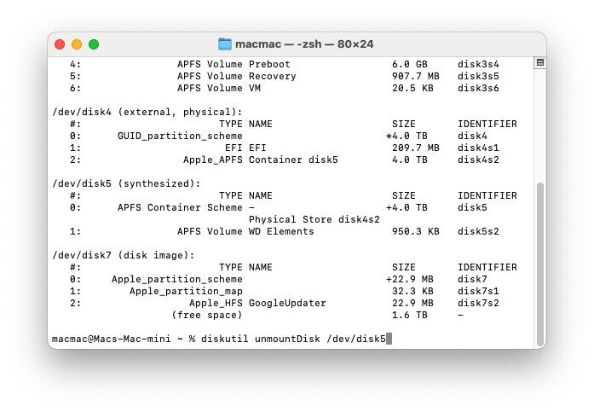594x412 pixels.
Task: Click the split pane icon above scrollbar
Action: tap(539, 63)
